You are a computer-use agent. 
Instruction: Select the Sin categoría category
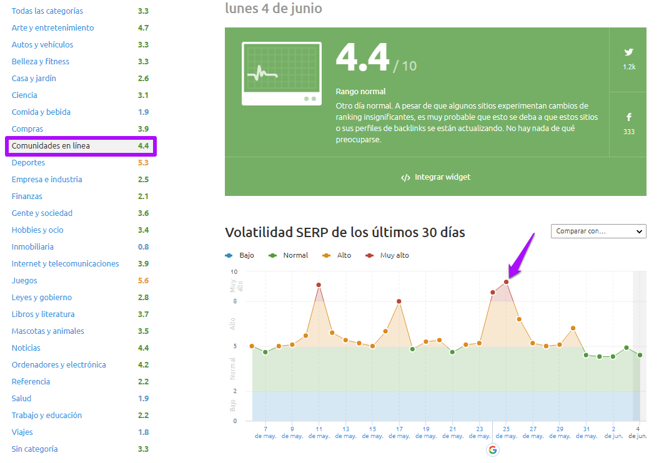coord(34,449)
